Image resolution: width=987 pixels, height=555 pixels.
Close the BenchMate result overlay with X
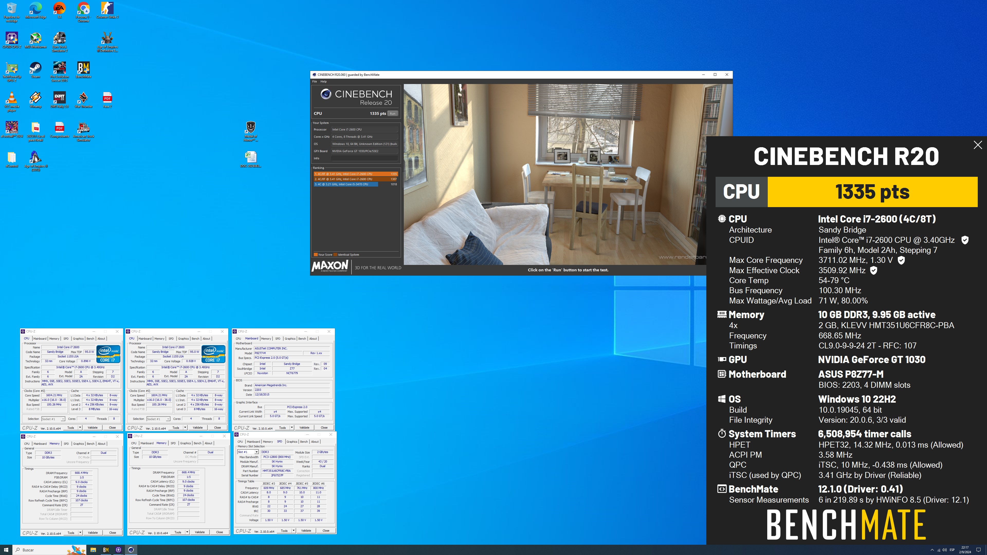(x=978, y=145)
